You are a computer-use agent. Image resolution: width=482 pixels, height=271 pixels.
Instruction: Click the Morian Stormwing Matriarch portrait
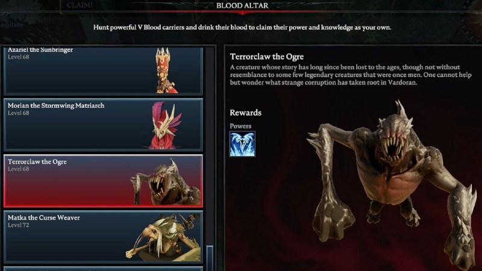coord(165,125)
